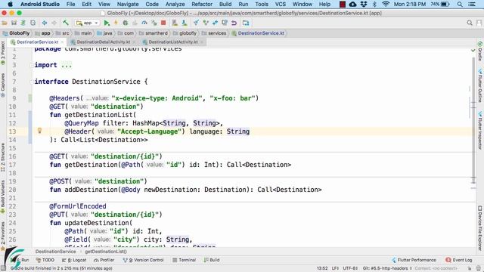The width and height of the screenshot is (484, 272).
Task: Click the Git branch 5.5-http-headers widget
Action: [387, 268]
